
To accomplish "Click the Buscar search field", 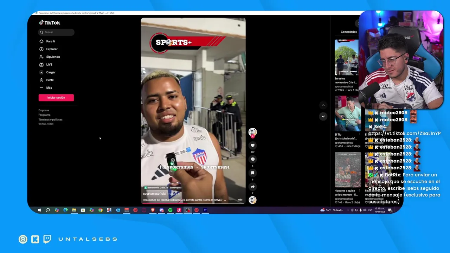I will click(56, 32).
